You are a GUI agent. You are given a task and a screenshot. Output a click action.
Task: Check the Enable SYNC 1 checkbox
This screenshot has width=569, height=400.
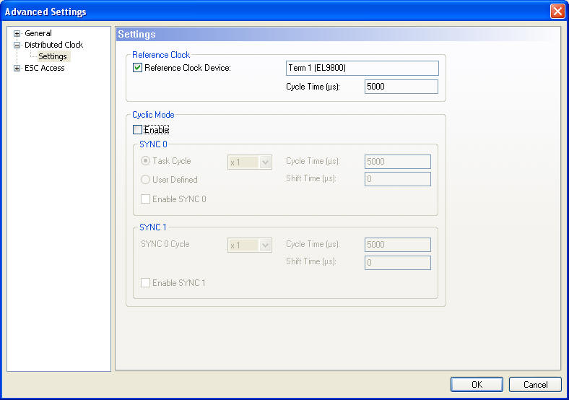[145, 283]
